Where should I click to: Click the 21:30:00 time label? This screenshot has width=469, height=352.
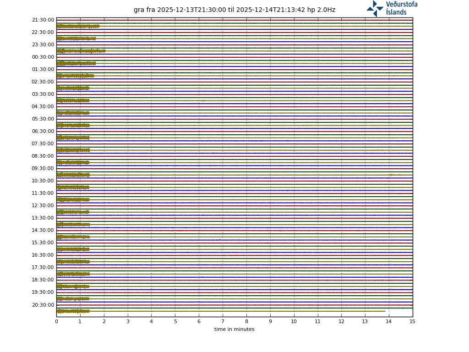[x=43, y=20]
